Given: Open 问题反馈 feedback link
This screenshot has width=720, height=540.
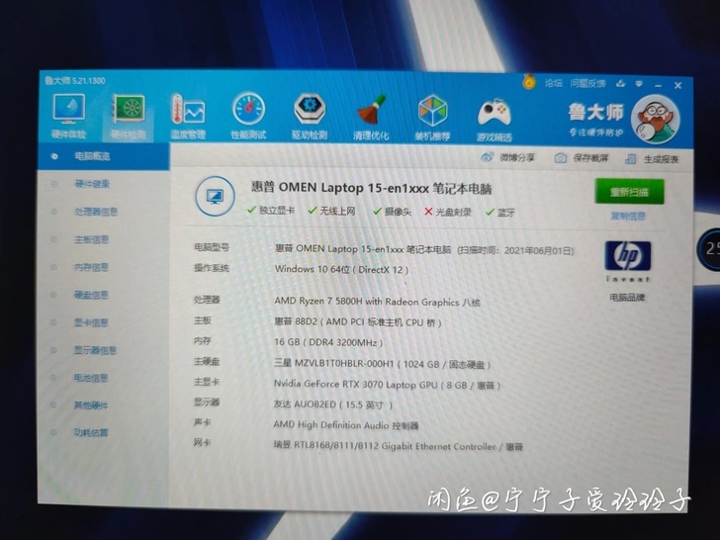Looking at the screenshot, I should pos(587,83).
